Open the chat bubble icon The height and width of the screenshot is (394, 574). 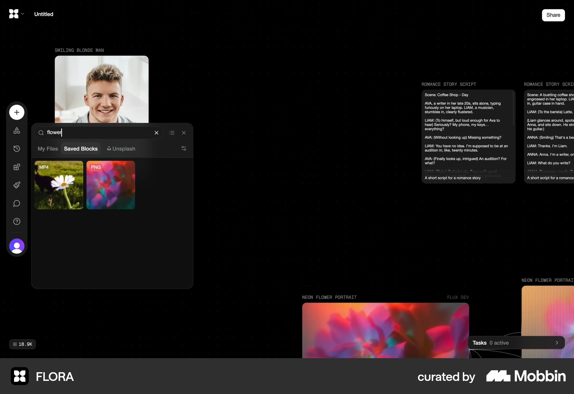pyautogui.click(x=17, y=203)
